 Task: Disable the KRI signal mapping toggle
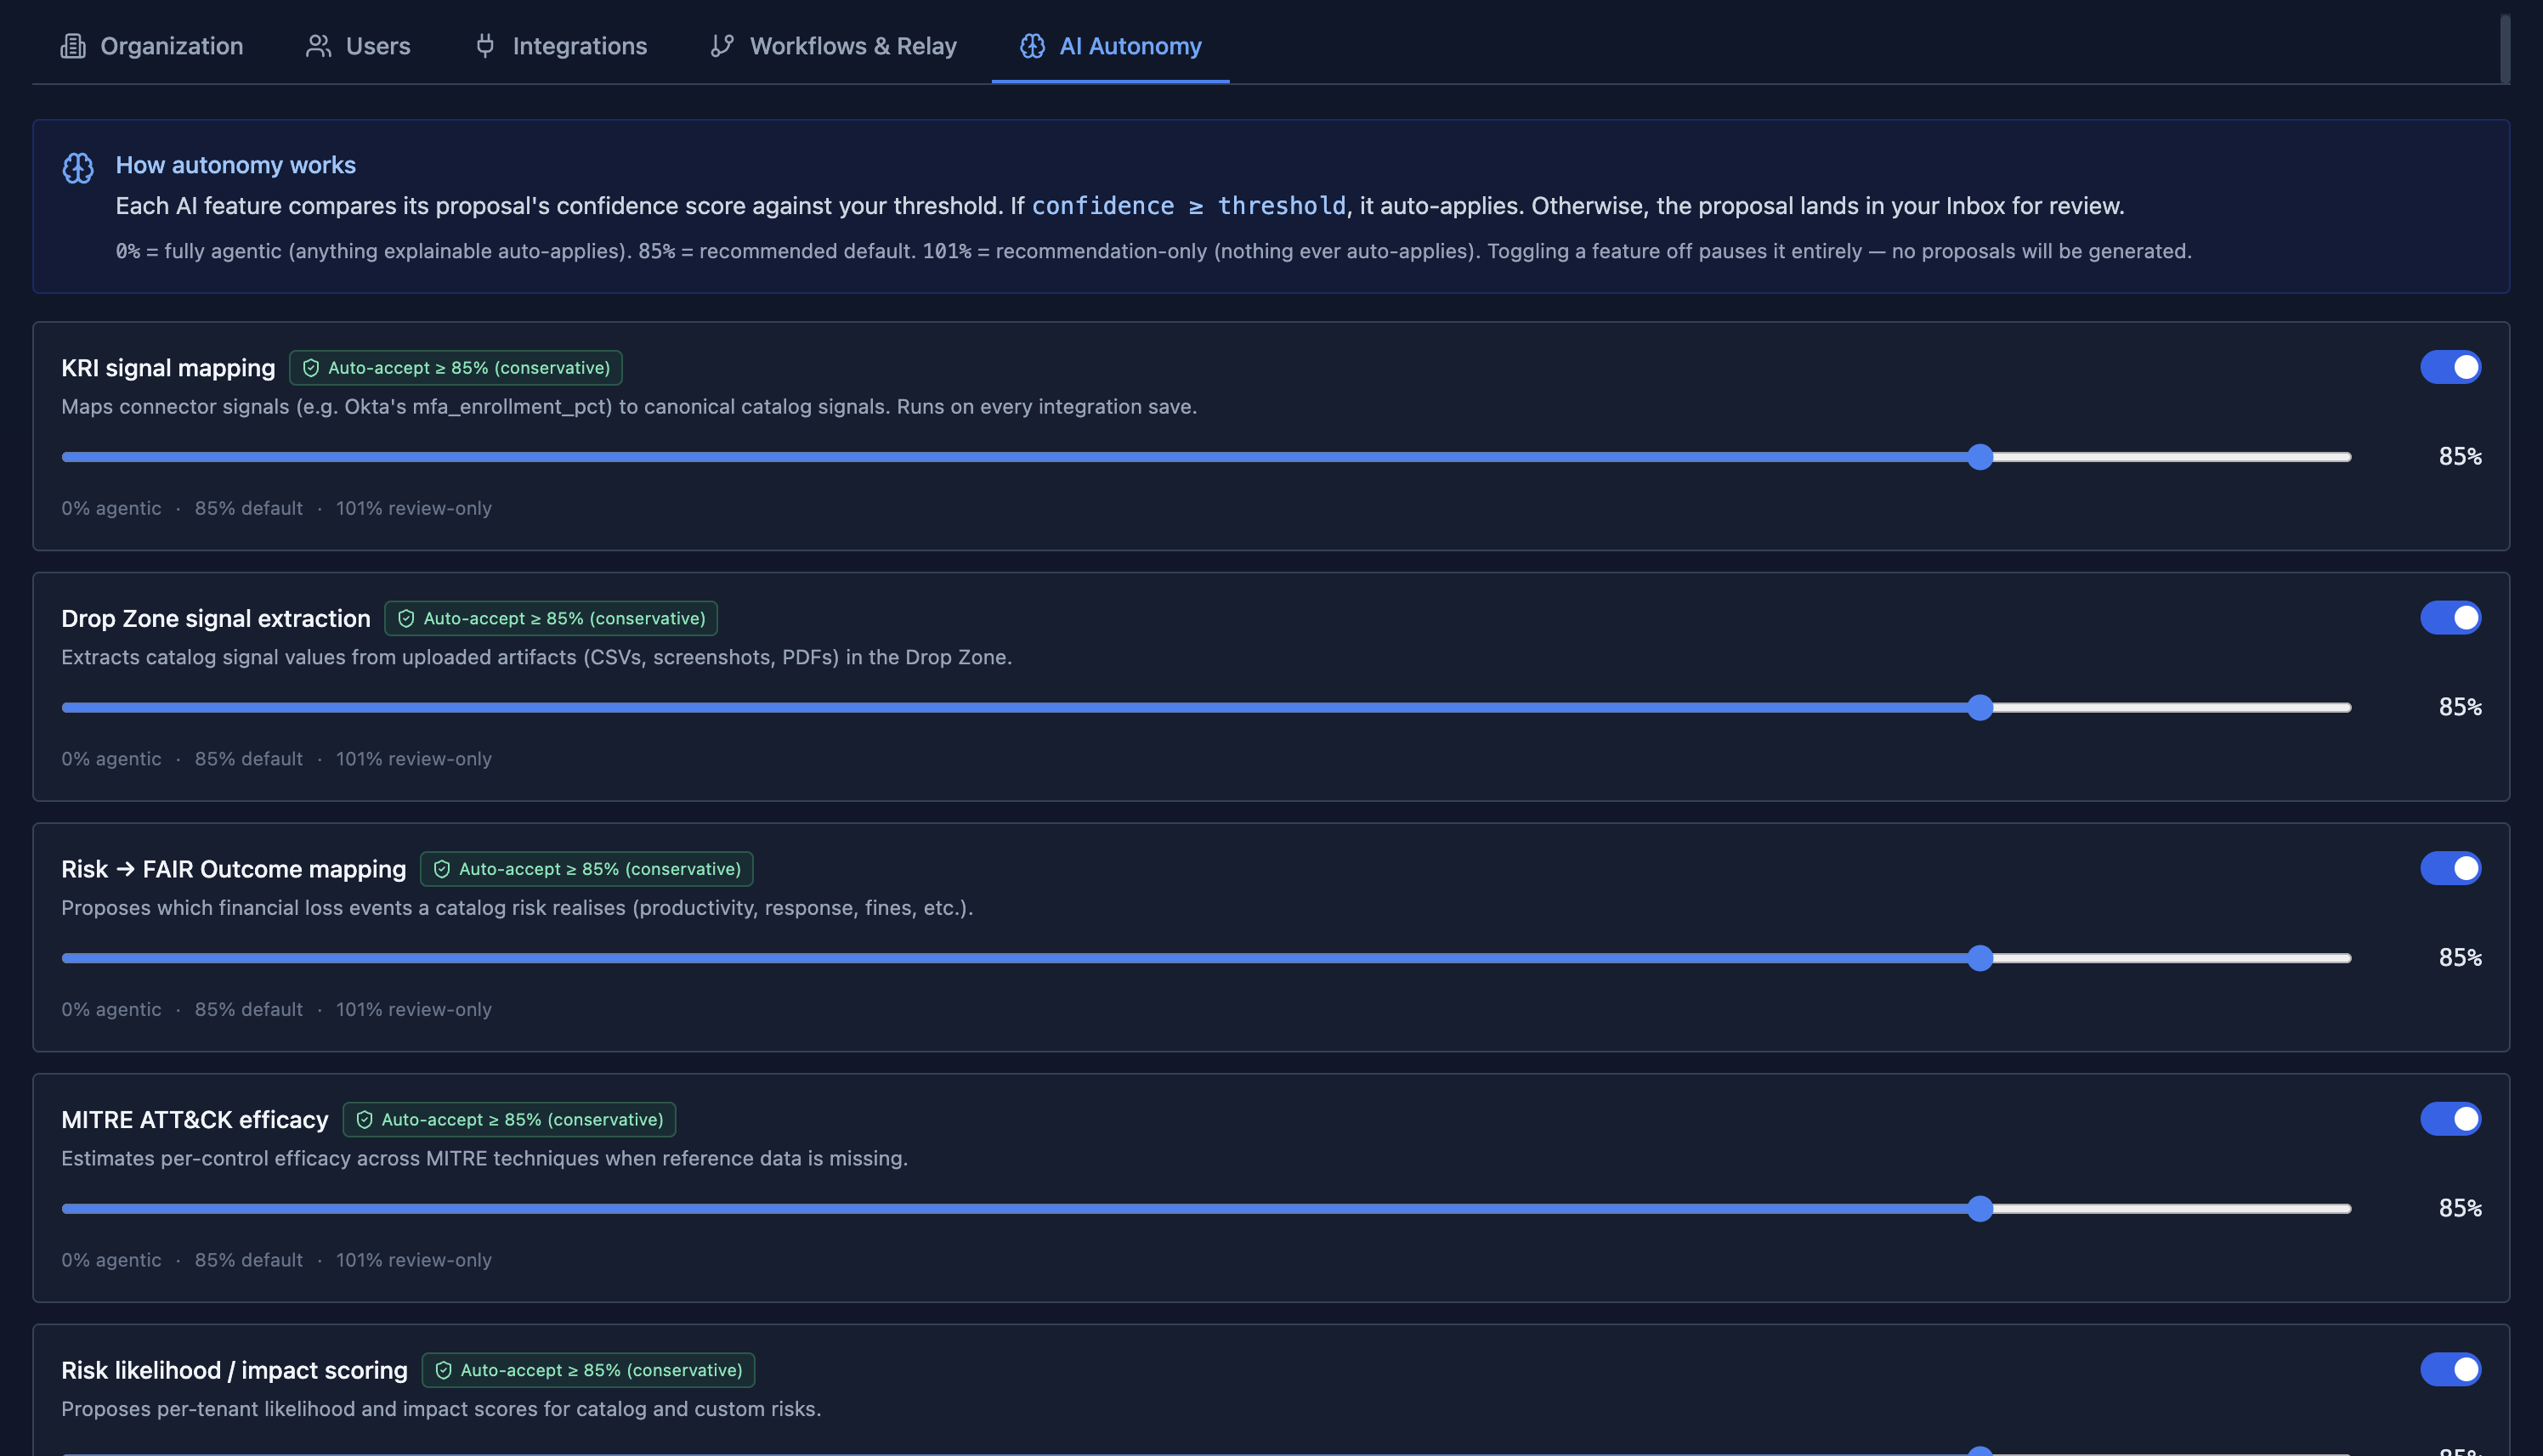tap(2451, 367)
